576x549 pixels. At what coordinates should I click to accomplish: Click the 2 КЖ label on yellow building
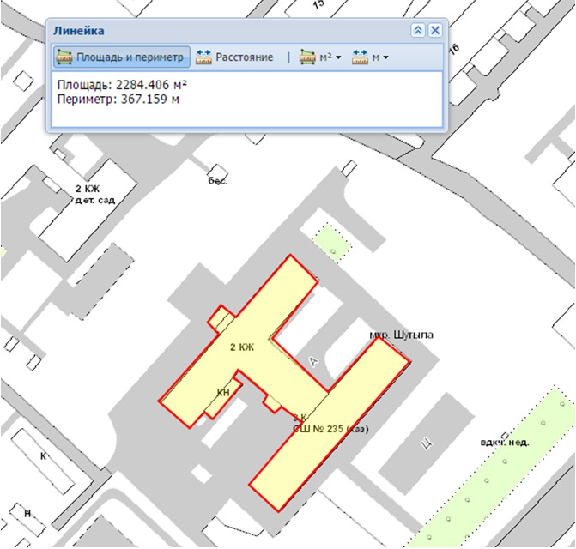(x=243, y=348)
